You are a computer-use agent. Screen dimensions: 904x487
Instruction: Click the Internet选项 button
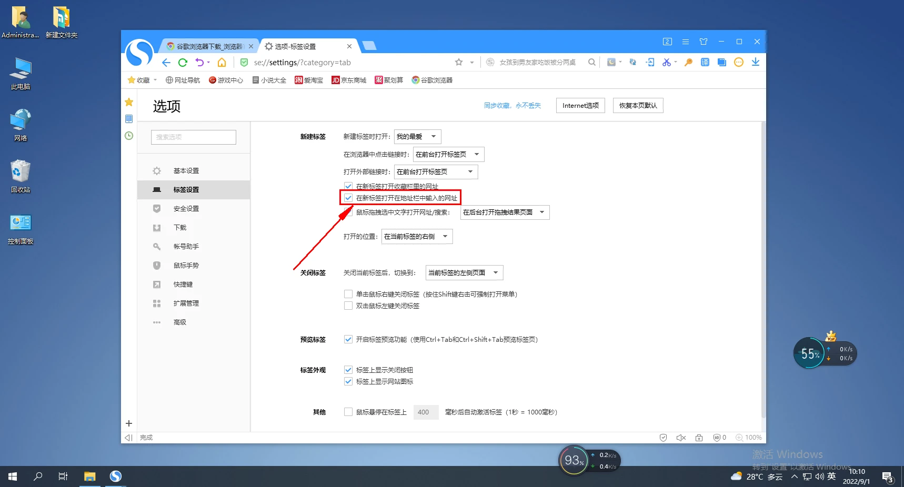(580, 106)
